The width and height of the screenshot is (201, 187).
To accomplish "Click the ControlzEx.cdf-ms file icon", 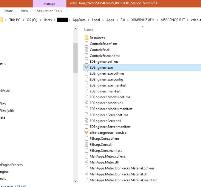I will 87,44.
